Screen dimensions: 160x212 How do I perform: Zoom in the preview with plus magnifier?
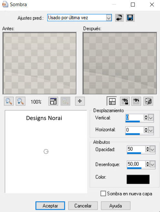pos(20,101)
